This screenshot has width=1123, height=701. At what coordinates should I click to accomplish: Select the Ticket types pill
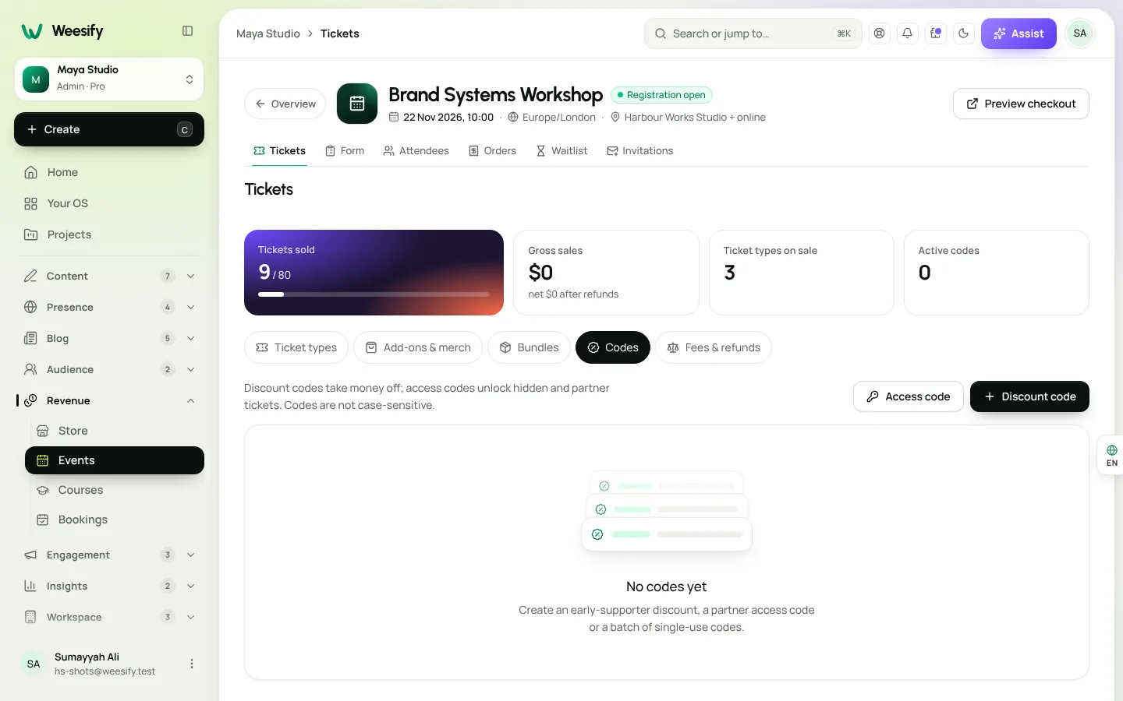pos(296,347)
